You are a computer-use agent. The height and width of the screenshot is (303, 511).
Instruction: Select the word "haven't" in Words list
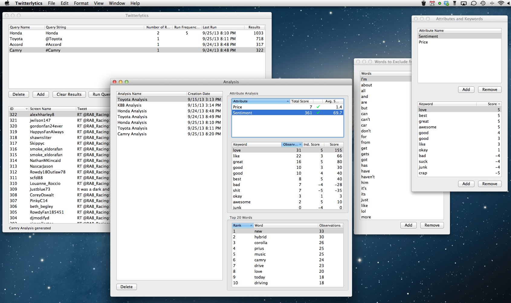click(x=386, y=177)
